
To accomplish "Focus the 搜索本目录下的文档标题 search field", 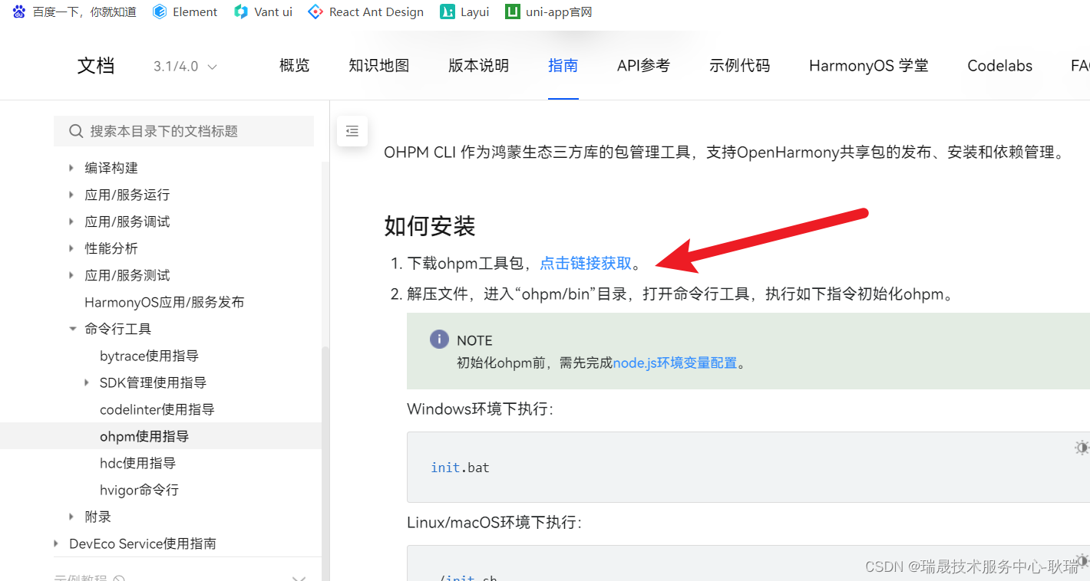I will pyautogui.click(x=183, y=131).
